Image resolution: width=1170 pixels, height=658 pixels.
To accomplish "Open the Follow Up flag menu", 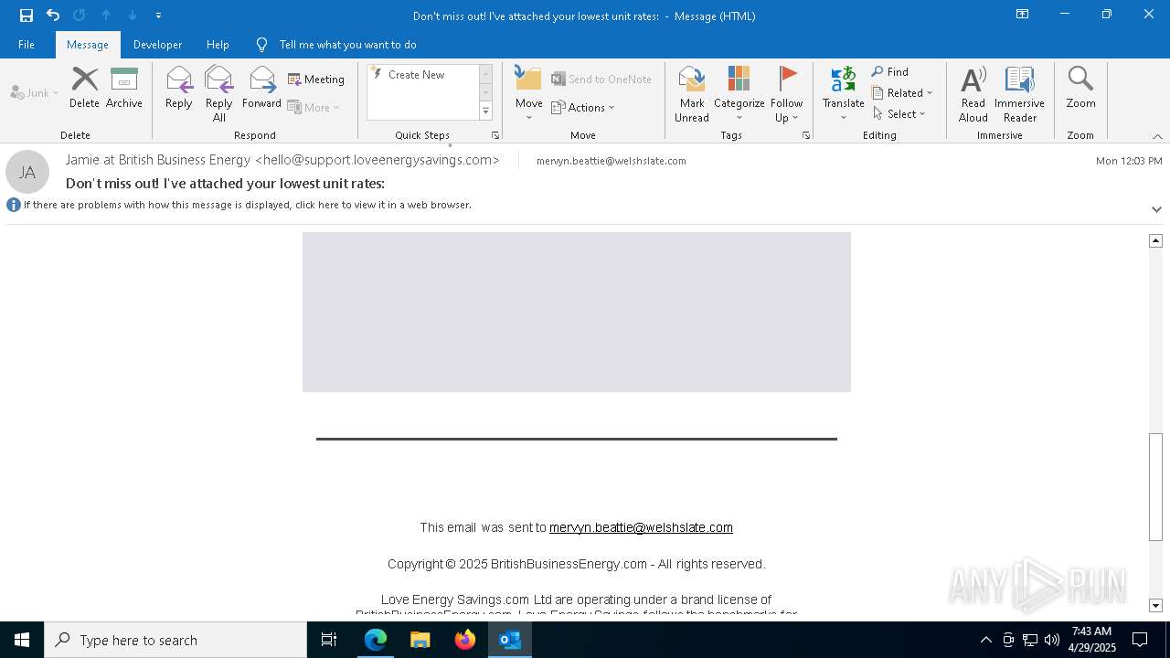I will tap(786, 94).
